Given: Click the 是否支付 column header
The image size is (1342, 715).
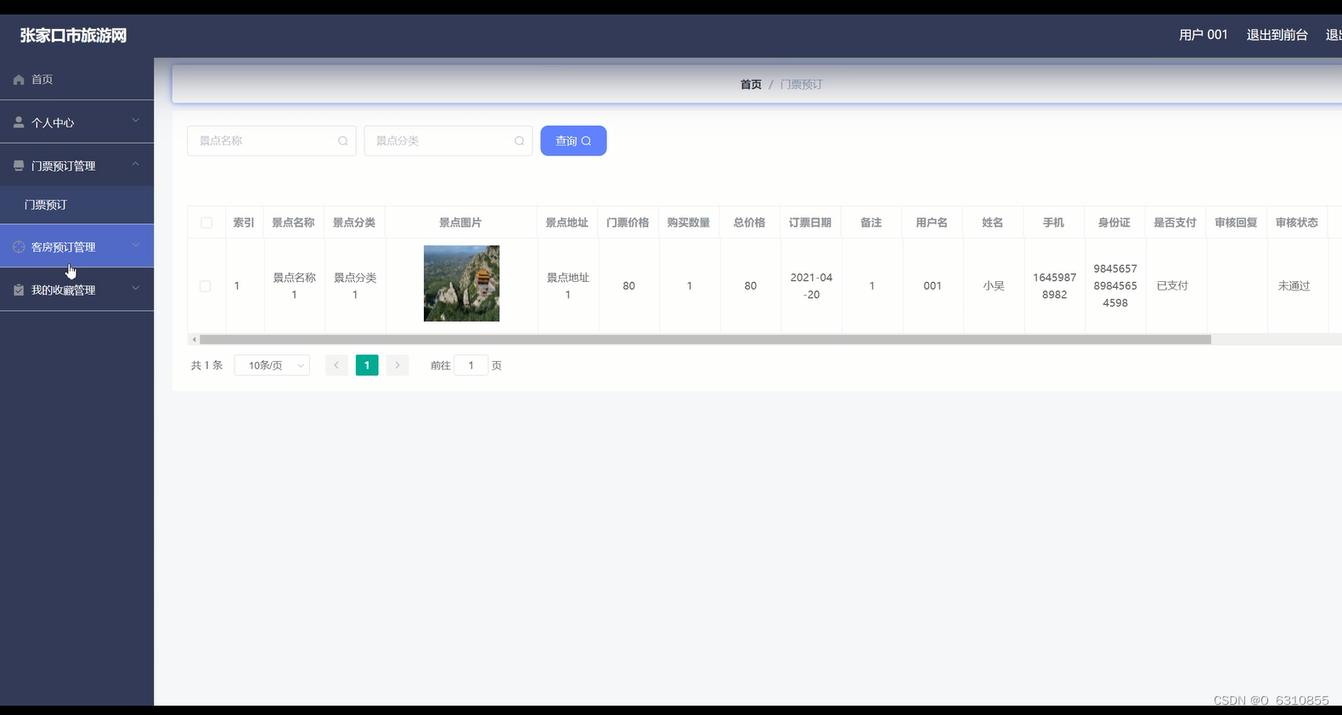Looking at the screenshot, I should [1175, 222].
